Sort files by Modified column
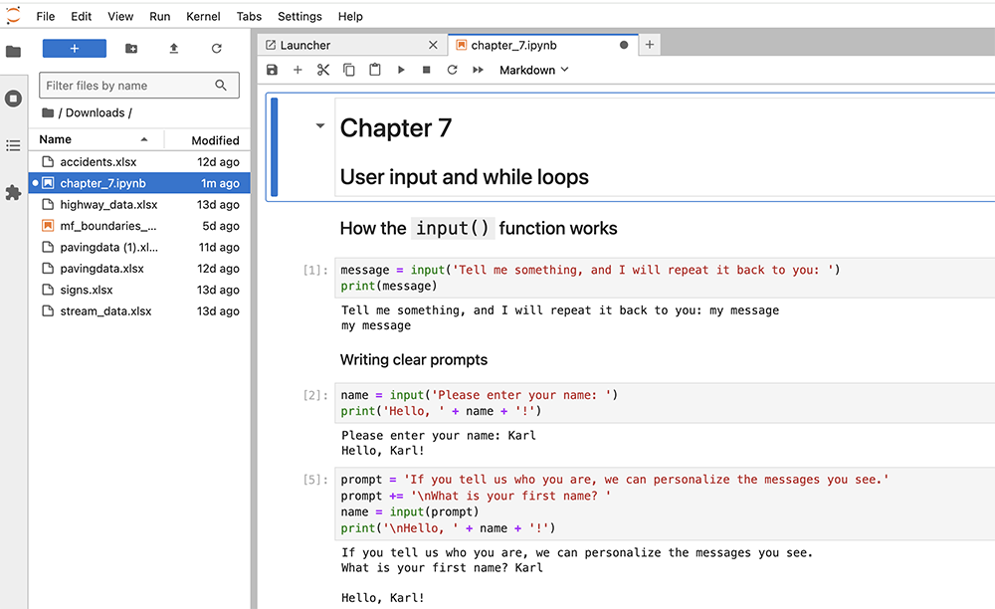 209,140
